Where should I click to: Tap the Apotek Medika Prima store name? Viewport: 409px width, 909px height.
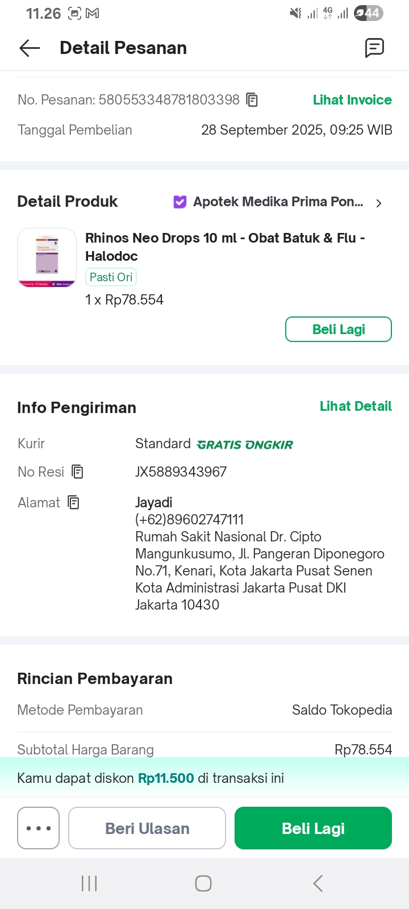click(278, 202)
